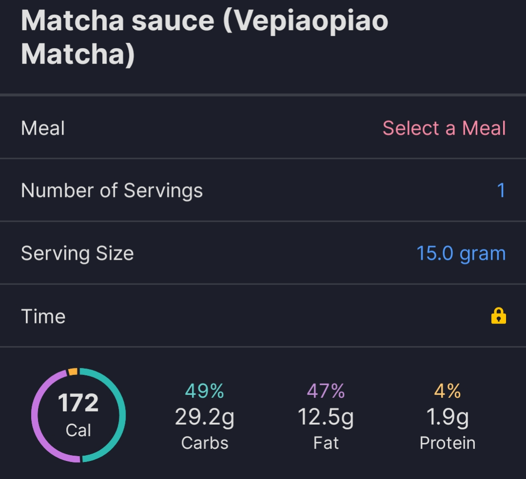Tap the 49% carbs percentage

[x=205, y=390]
